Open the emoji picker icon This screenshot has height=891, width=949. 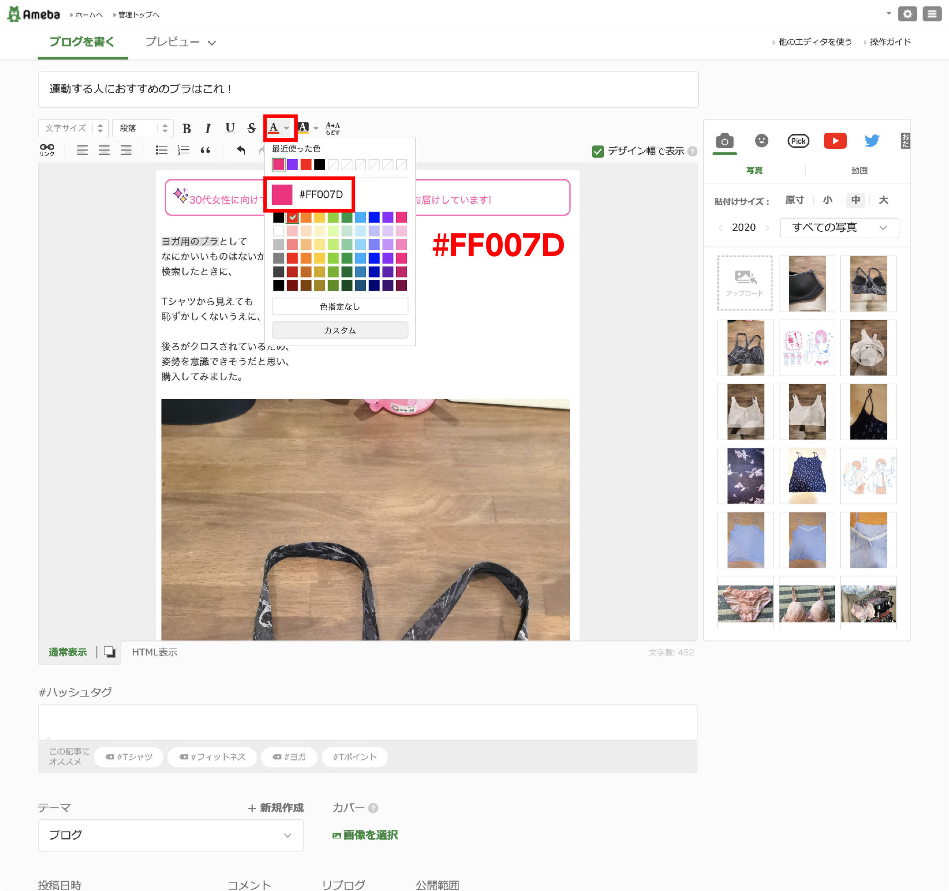click(762, 141)
